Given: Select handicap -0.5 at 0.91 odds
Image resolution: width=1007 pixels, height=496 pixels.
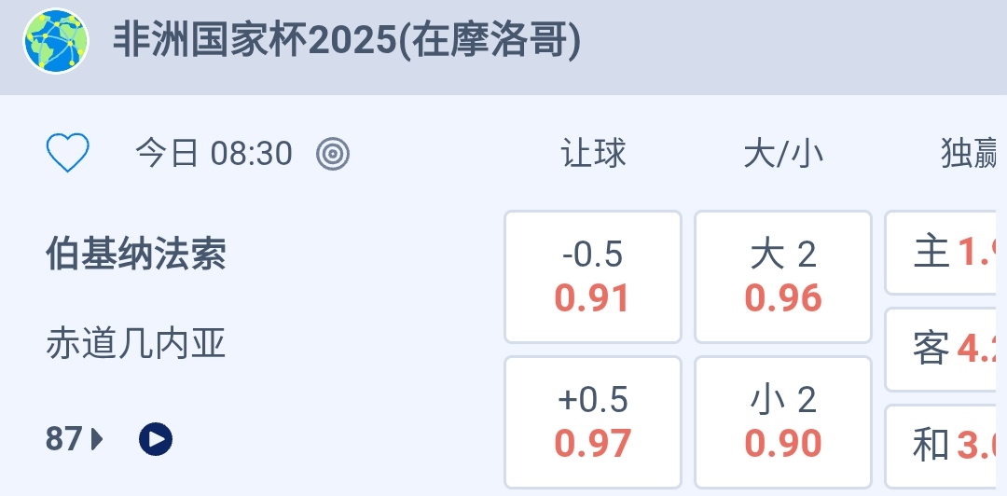Looking at the screenshot, I should [x=593, y=277].
